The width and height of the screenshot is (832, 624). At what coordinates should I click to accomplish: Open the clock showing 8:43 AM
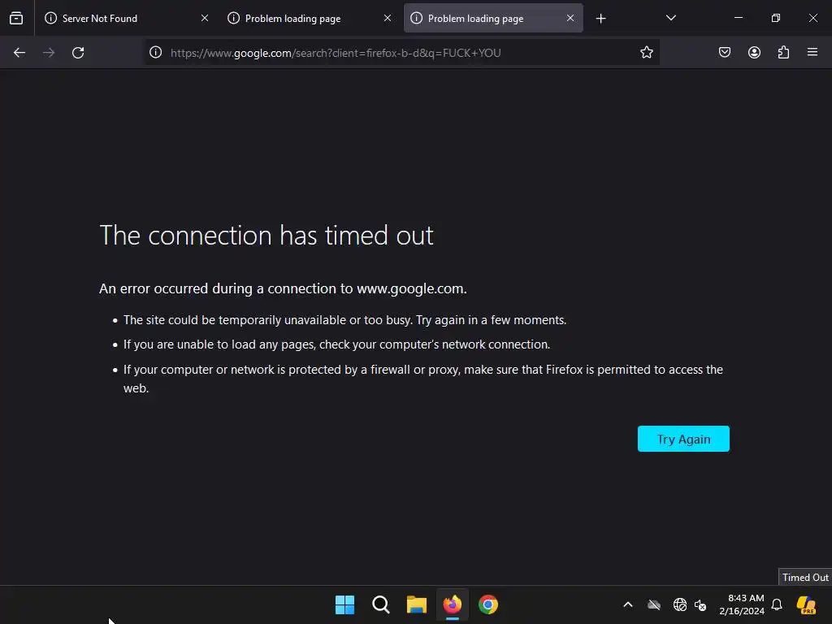point(742,604)
